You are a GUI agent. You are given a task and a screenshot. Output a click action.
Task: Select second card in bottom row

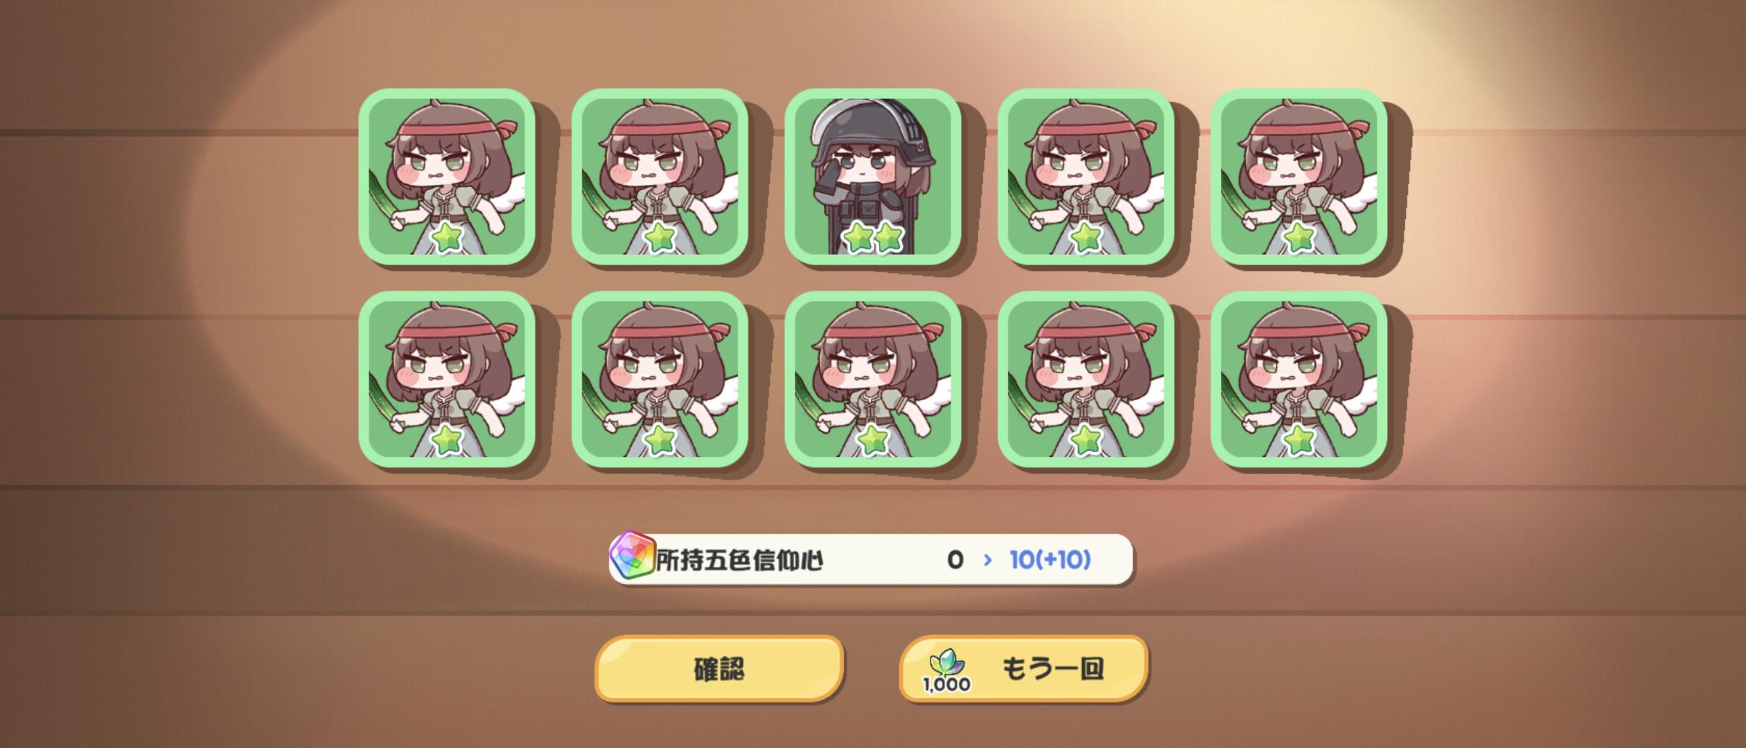[660, 379]
